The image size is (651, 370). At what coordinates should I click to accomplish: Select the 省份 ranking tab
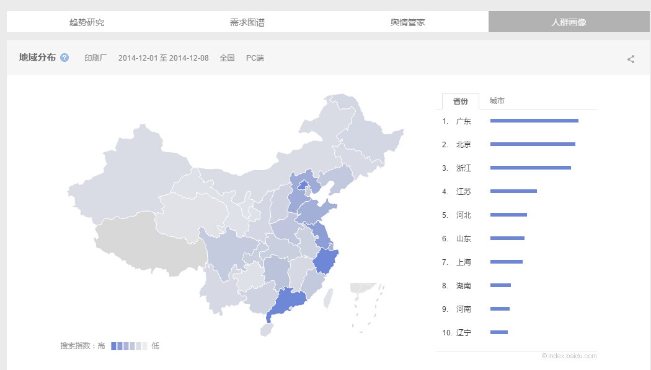461,101
